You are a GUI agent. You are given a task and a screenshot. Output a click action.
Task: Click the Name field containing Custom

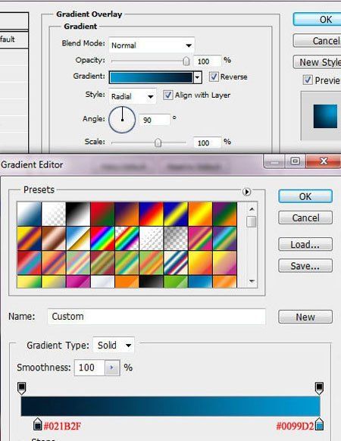(x=156, y=317)
